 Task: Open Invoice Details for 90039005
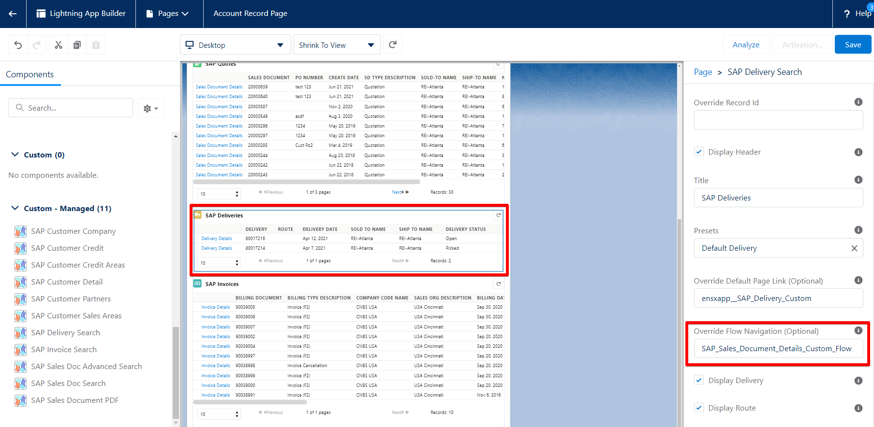[216, 307]
